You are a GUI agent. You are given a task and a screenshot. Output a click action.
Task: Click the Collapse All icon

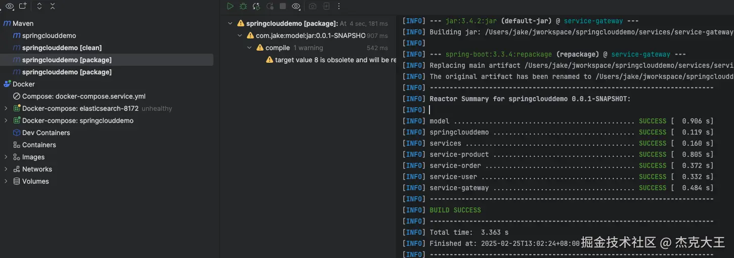pyautogui.click(x=53, y=6)
